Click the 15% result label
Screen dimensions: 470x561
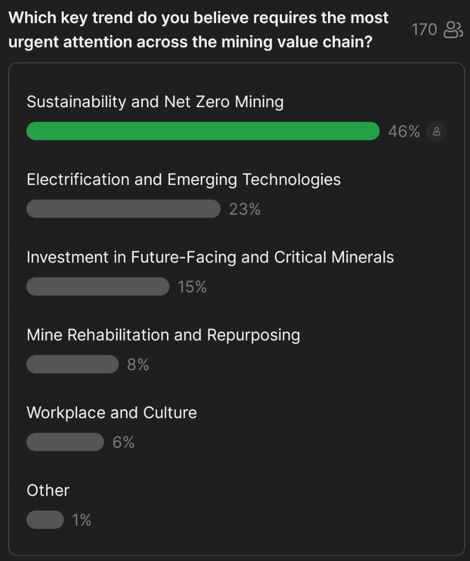pyautogui.click(x=192, y=287)
